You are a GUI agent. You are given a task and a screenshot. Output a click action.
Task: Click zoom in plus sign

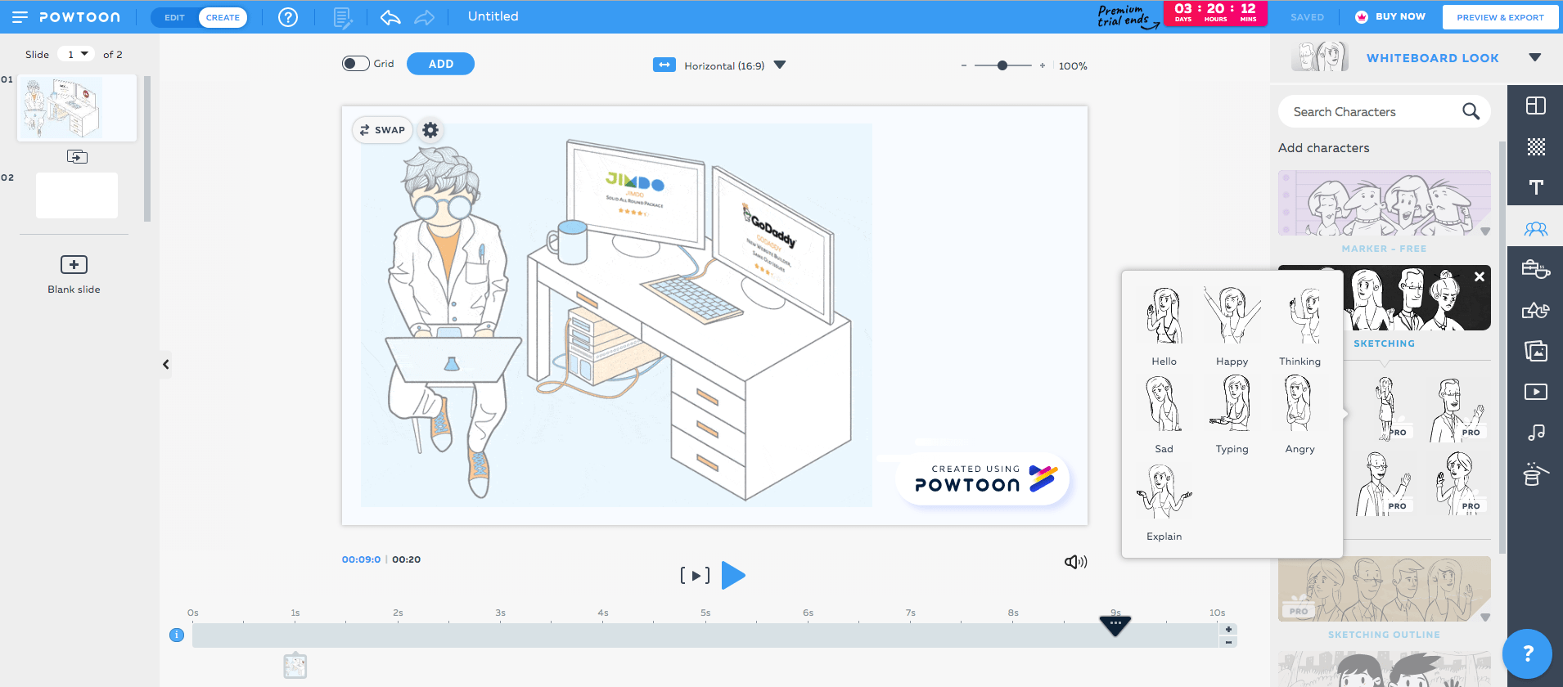[x=1042, y=65]
